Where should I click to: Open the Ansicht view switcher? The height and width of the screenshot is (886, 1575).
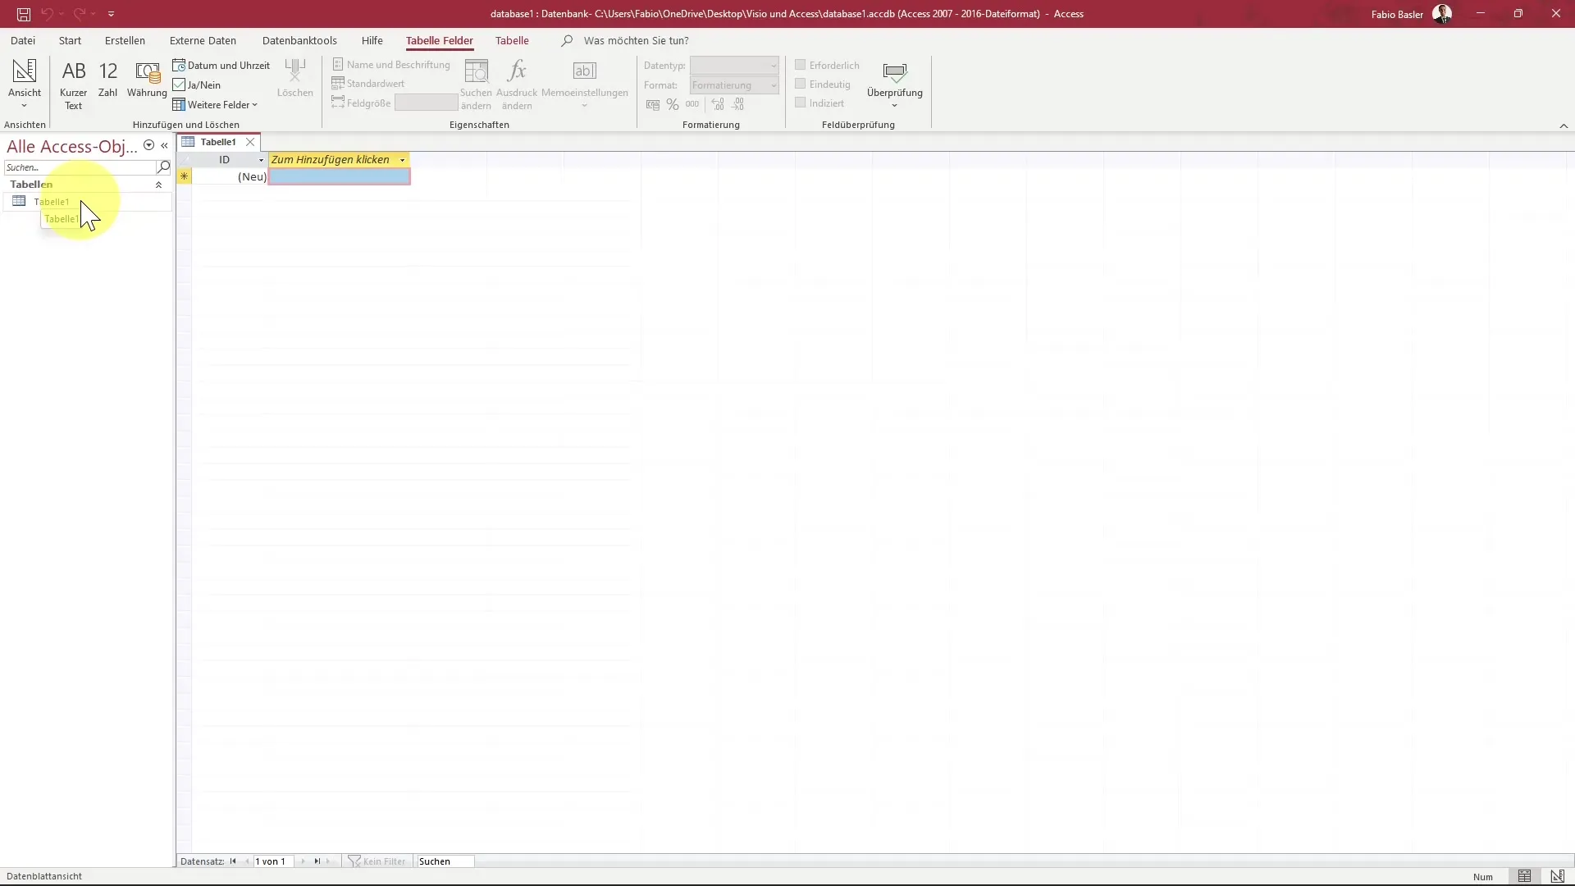[25, 84]
